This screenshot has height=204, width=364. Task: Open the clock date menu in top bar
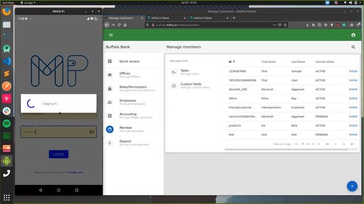188,2
